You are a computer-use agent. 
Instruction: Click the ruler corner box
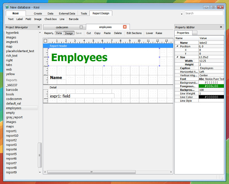(45, 41)
